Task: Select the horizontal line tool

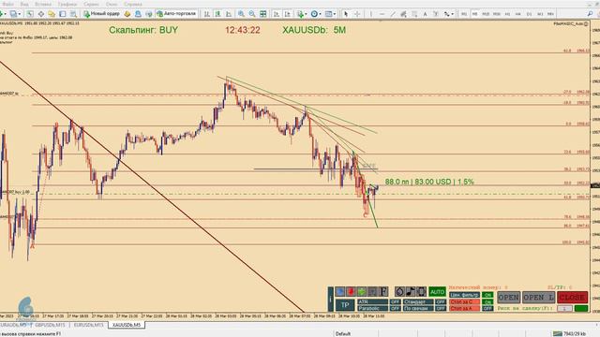Action: tap(382, 14)
